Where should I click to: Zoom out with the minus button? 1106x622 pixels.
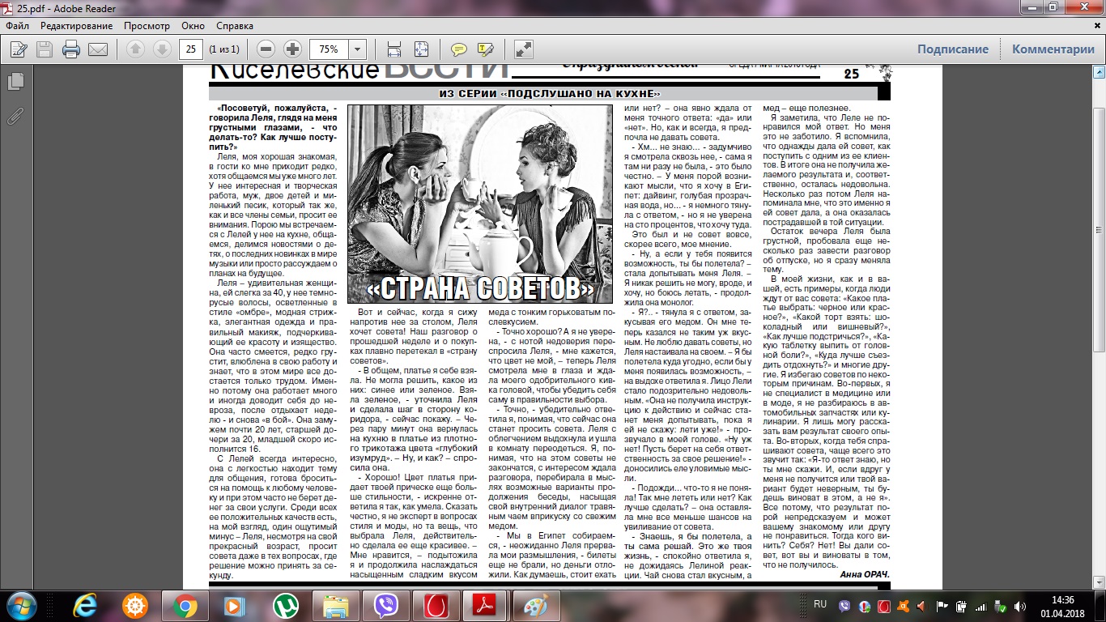266,49
